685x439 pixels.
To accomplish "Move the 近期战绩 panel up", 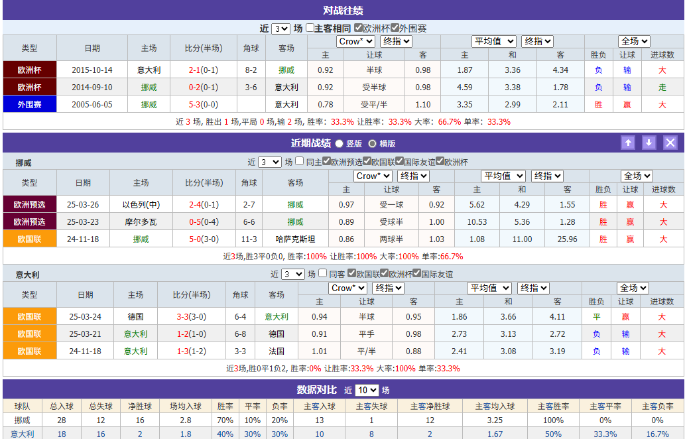I will tap(628, 143).
